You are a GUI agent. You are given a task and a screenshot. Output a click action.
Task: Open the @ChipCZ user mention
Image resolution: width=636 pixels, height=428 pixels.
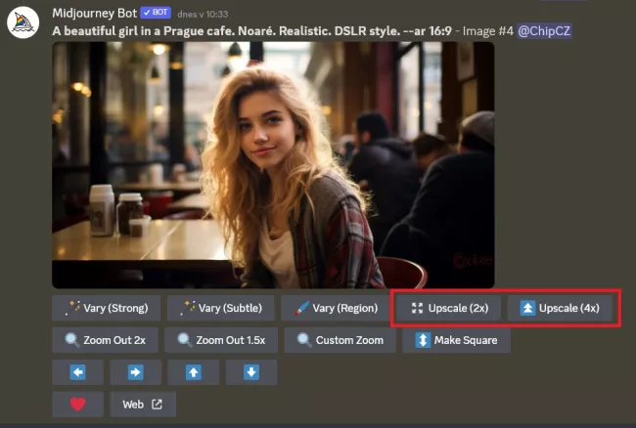544,30
